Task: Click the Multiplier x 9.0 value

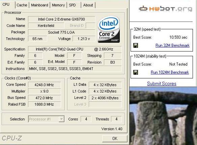Action: point(44,92)
